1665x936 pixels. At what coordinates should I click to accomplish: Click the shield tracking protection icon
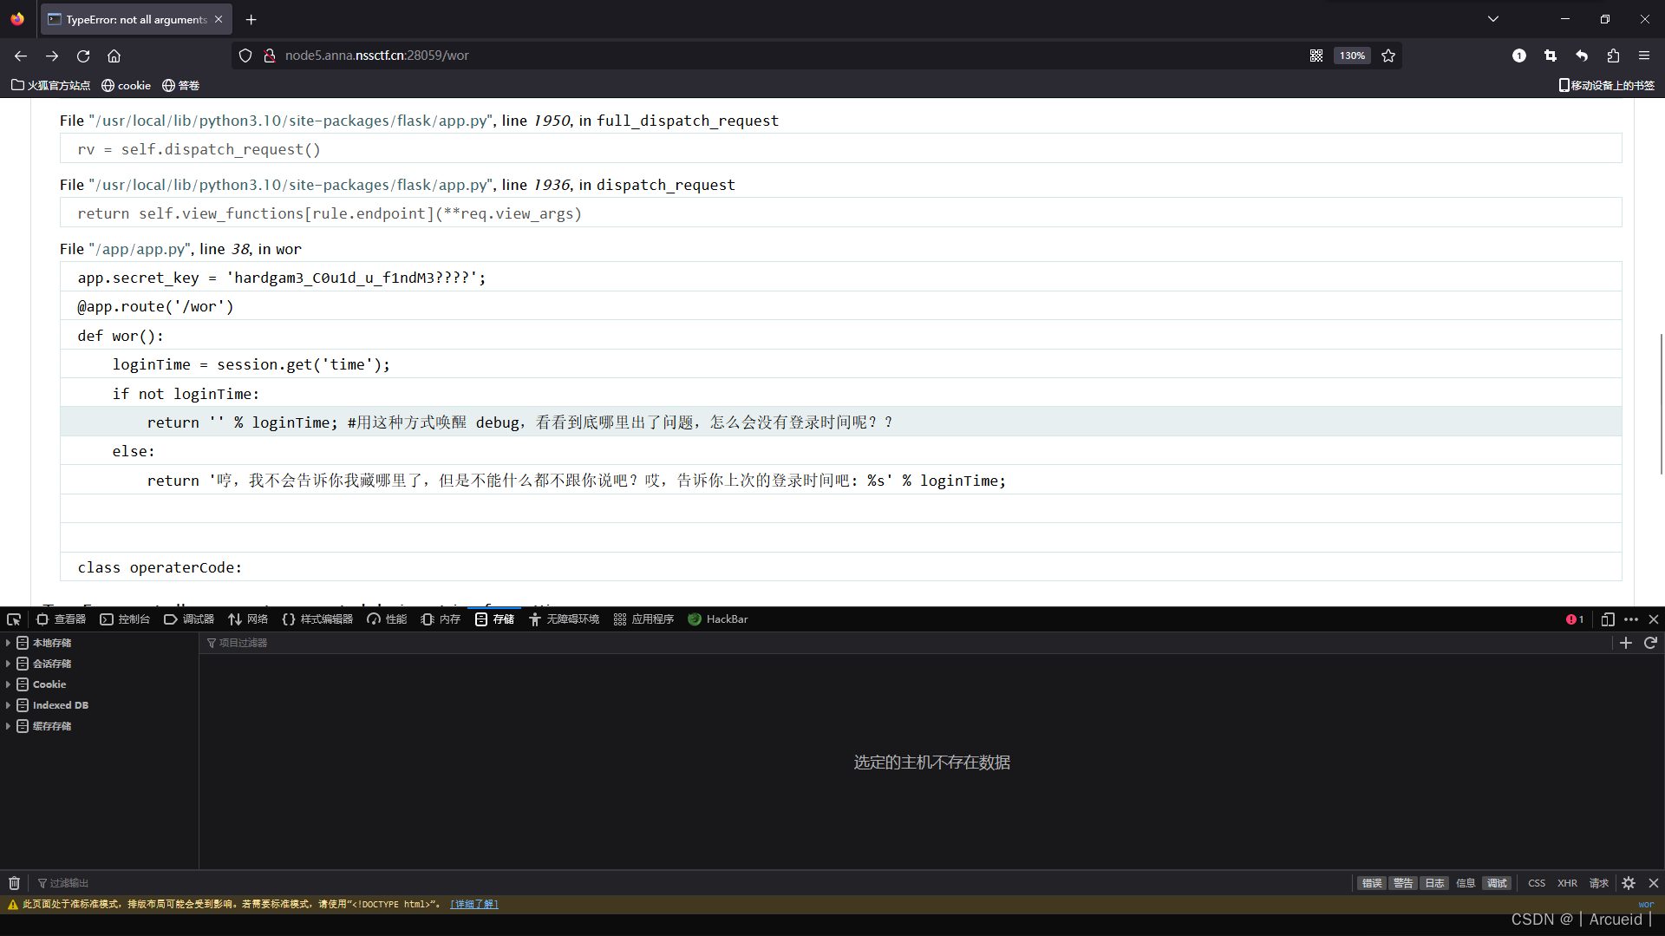245,56
